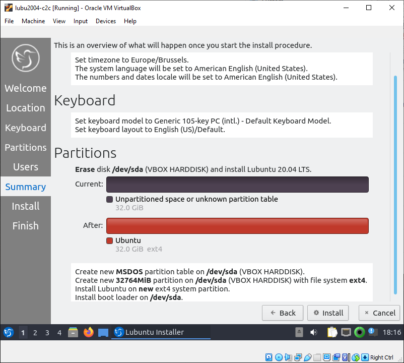Click the VirtualBox shared folders status icon
The height and width of the screenshot is (363, 404).
pyautogui.click(x=317, y=356)
